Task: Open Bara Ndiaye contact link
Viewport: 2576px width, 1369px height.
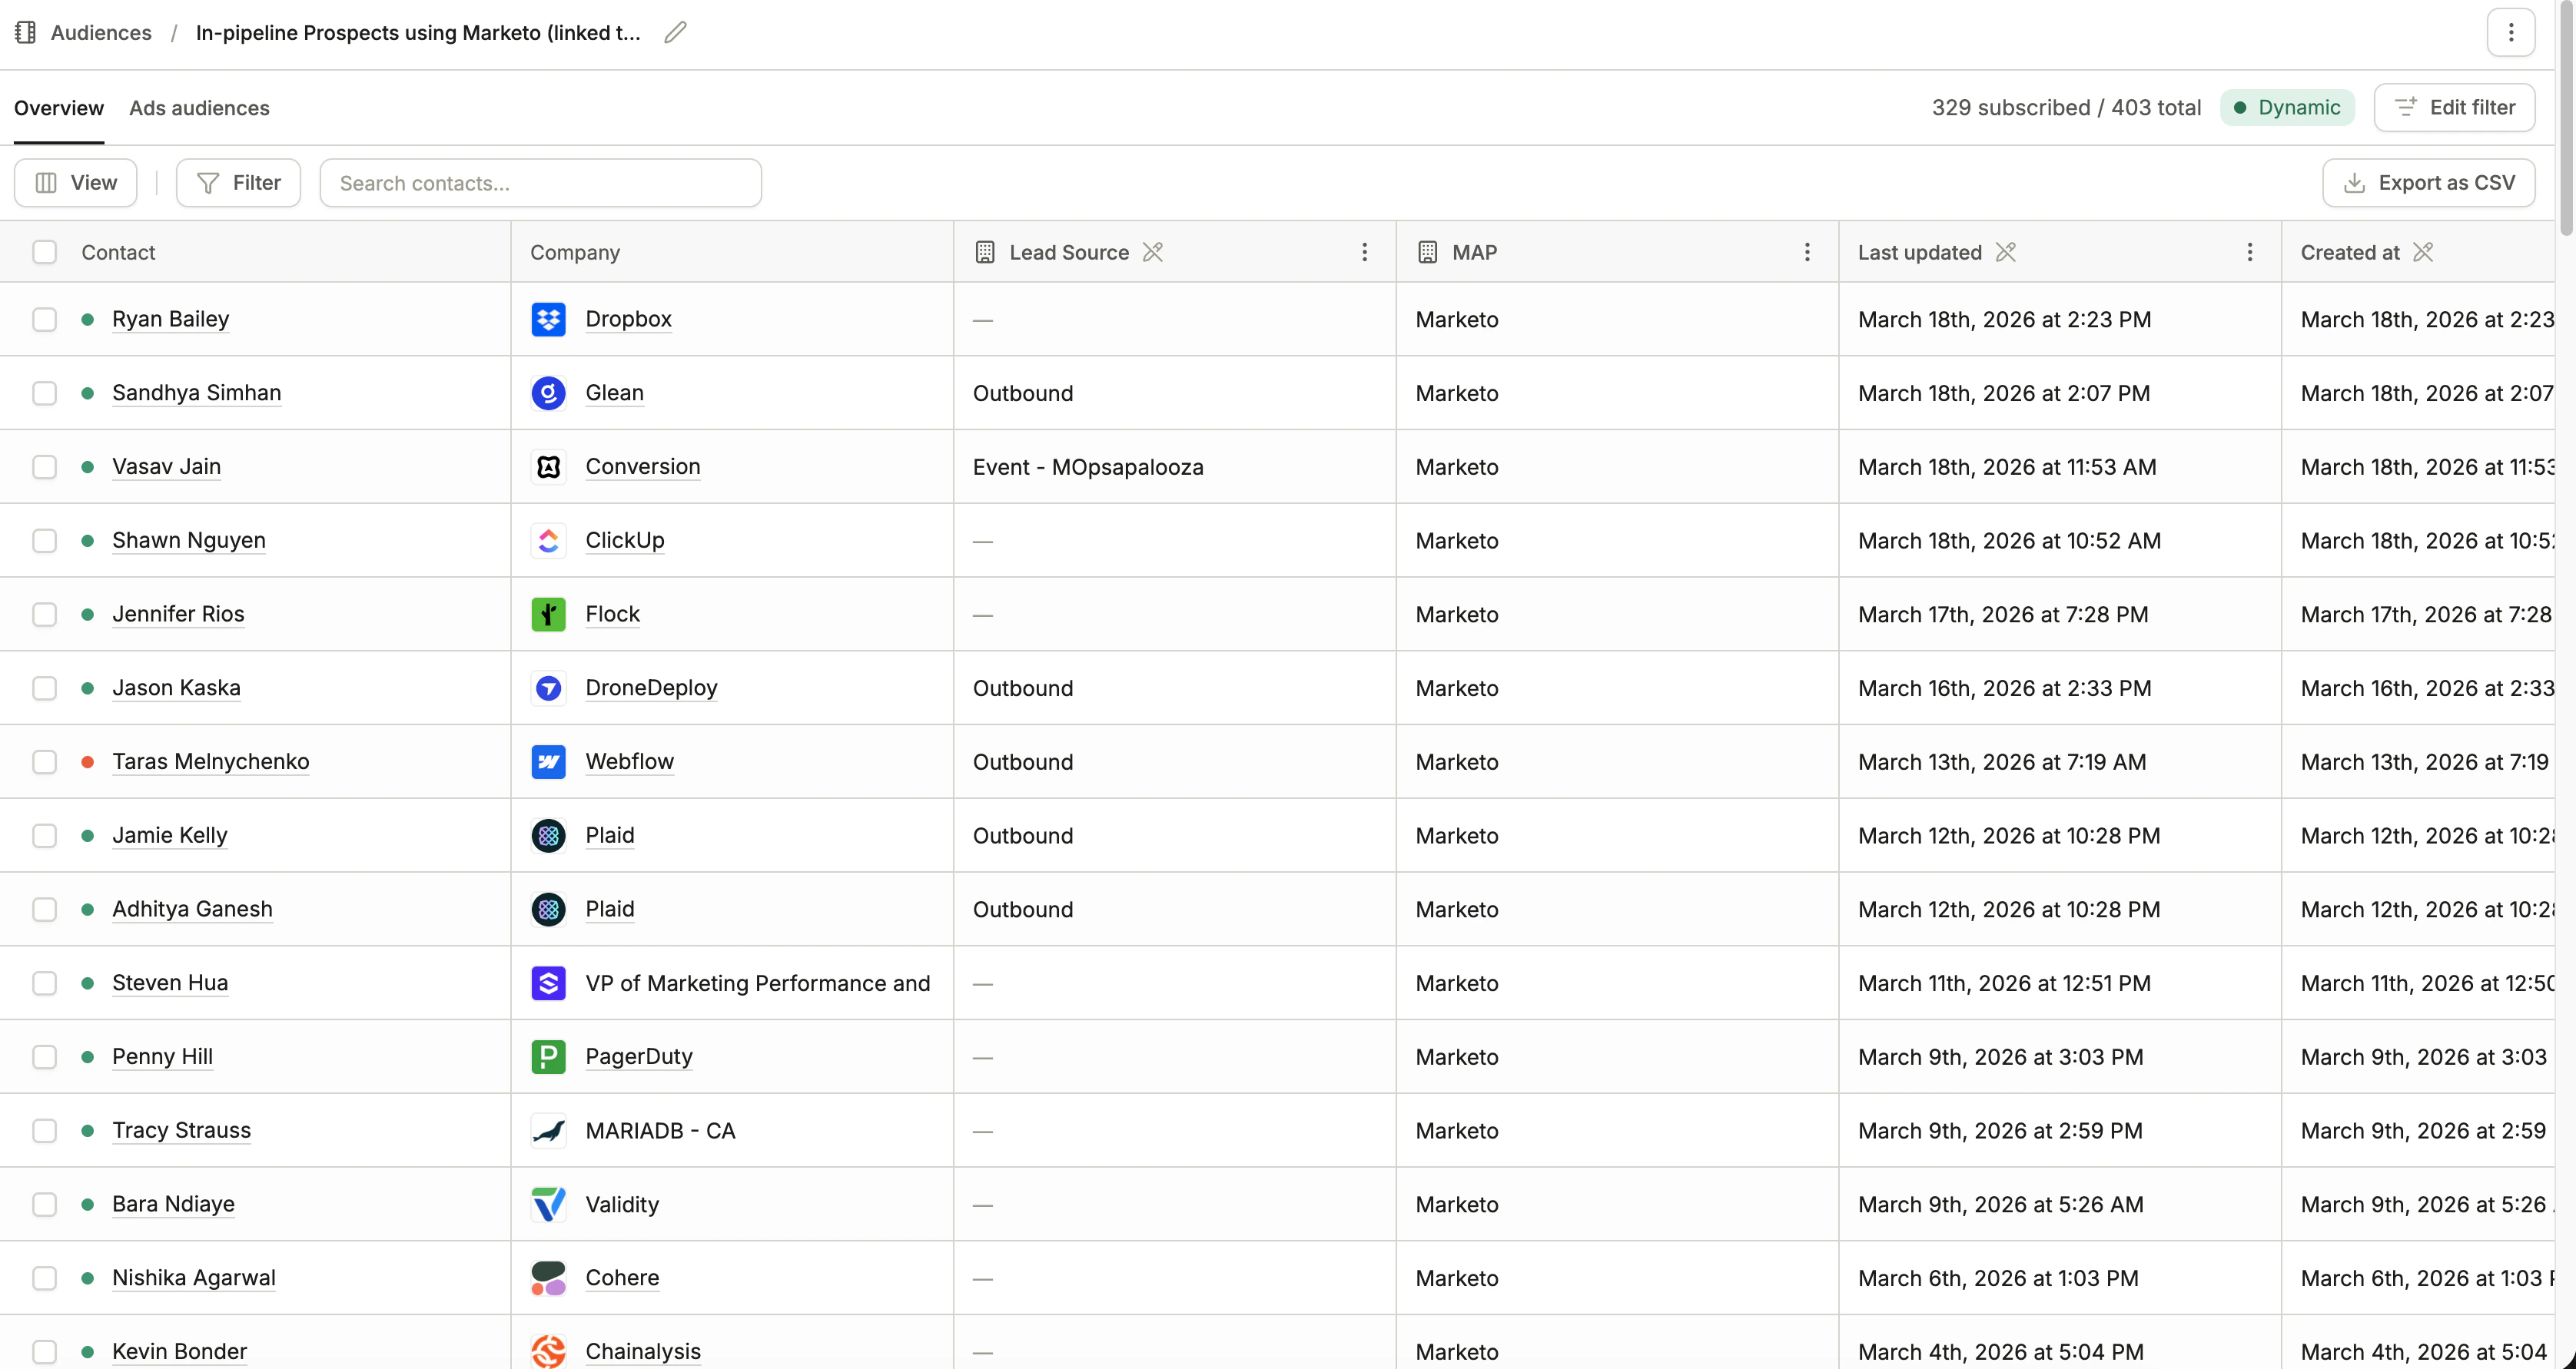Action: [174, 1204]
